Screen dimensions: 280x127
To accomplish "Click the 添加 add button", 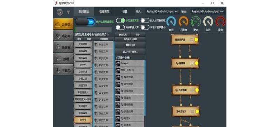I will click(79, 39).
